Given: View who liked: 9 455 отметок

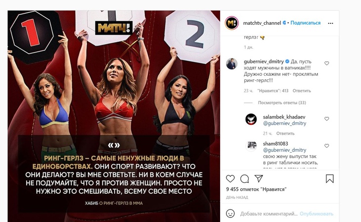Looking at the screenshot, I should [x=256, y=189].
